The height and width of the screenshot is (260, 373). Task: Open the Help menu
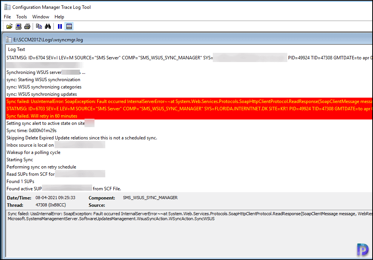(59, 17)
